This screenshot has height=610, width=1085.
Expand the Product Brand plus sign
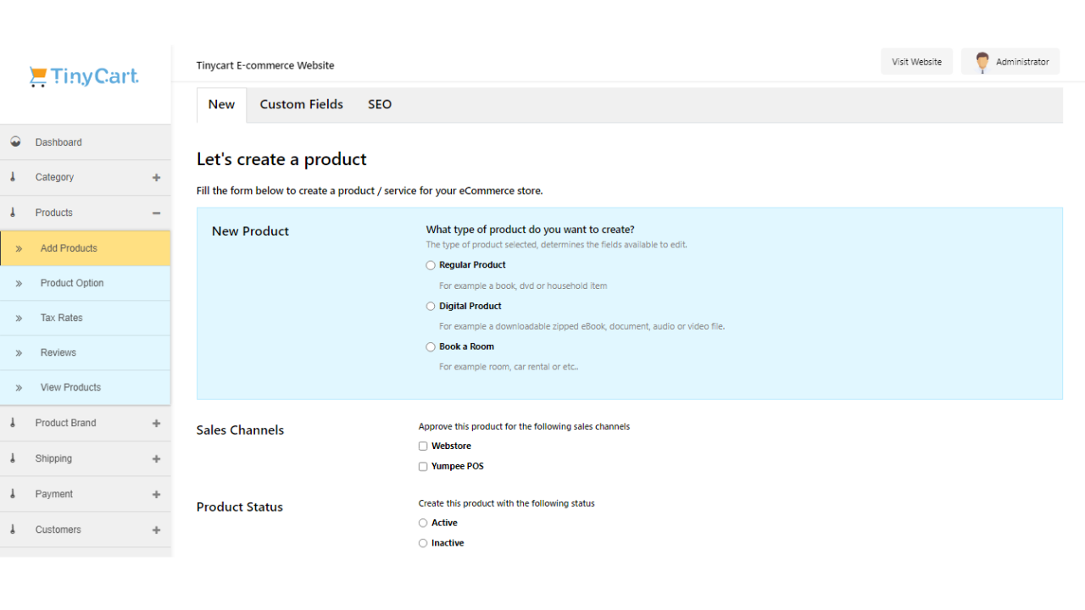tap(156, 423)
